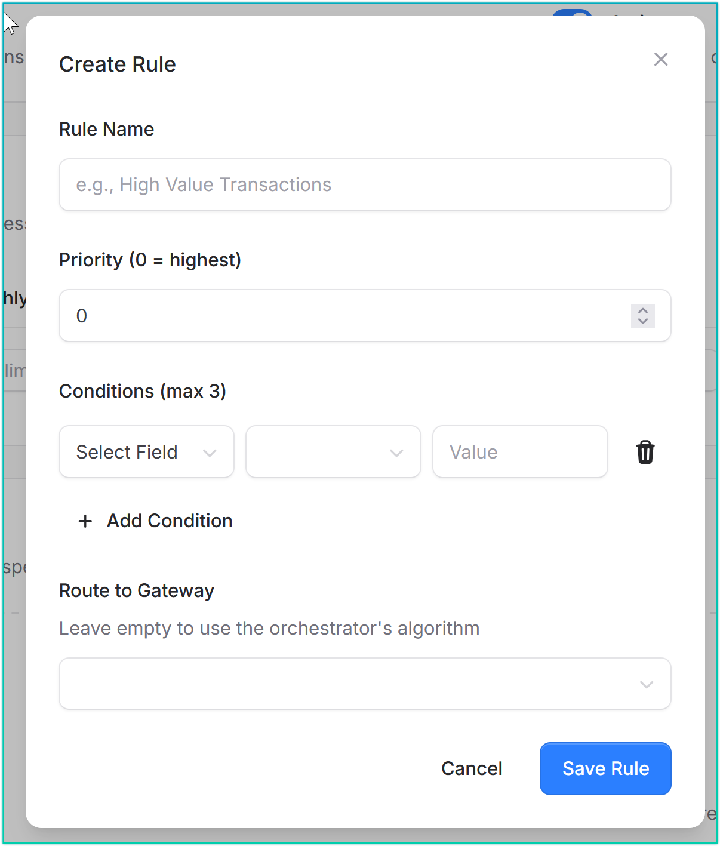This screenshot has width=720, height=846.
Task: Click the Route to Gateway label
Action: (x=137, y=590)
